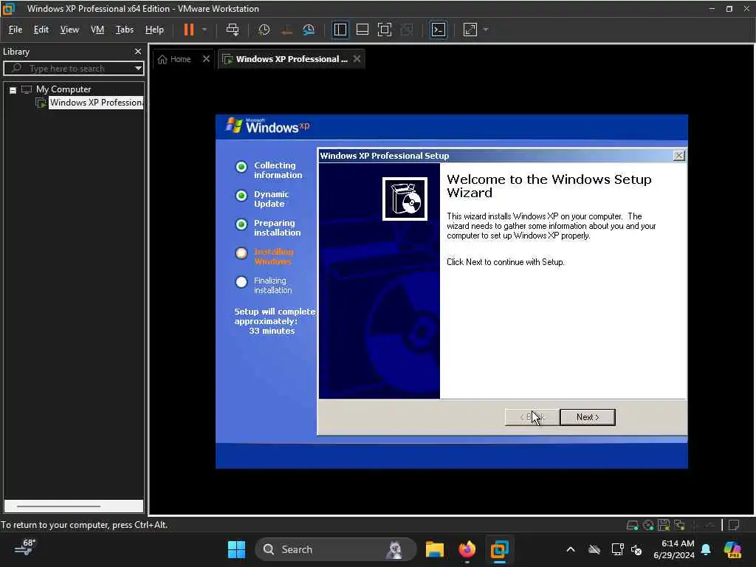This screenshot has height=567, width=756.
Task: Enter full screen mode
Action: pos(384,30)
